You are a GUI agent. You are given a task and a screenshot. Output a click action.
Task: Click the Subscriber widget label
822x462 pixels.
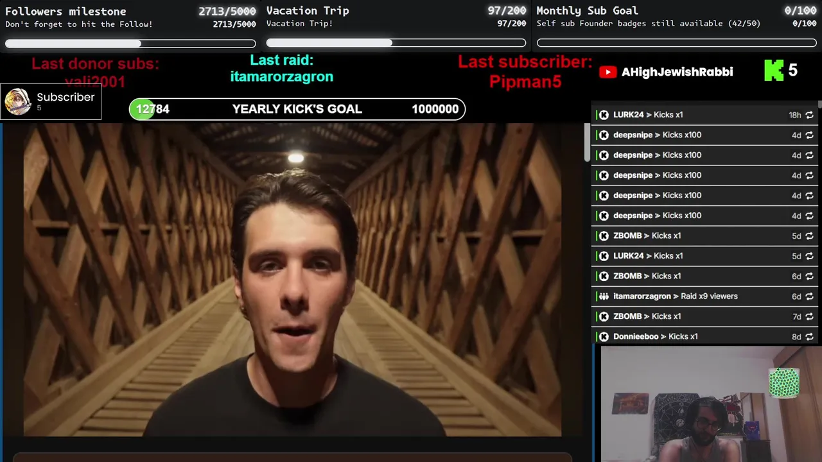click(66, 97)
